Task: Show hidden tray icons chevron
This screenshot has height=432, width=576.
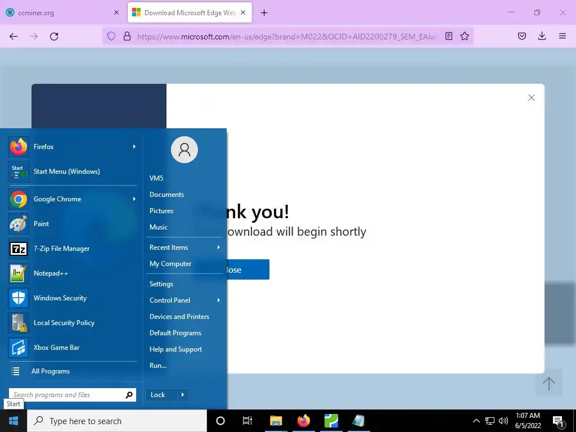Action: pos(476,421)
